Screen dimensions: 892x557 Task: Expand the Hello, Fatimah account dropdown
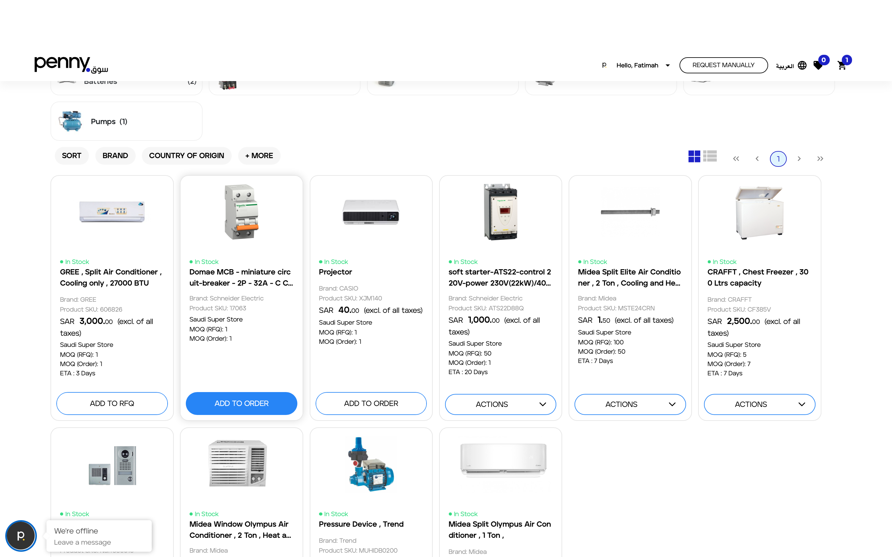click(x=643, y=66)
